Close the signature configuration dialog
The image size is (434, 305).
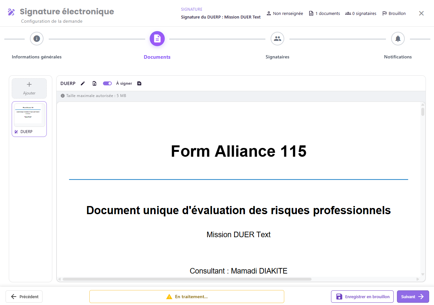click(x=421, y=13)
